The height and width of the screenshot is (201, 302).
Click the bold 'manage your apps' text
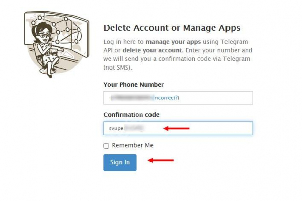173,42
